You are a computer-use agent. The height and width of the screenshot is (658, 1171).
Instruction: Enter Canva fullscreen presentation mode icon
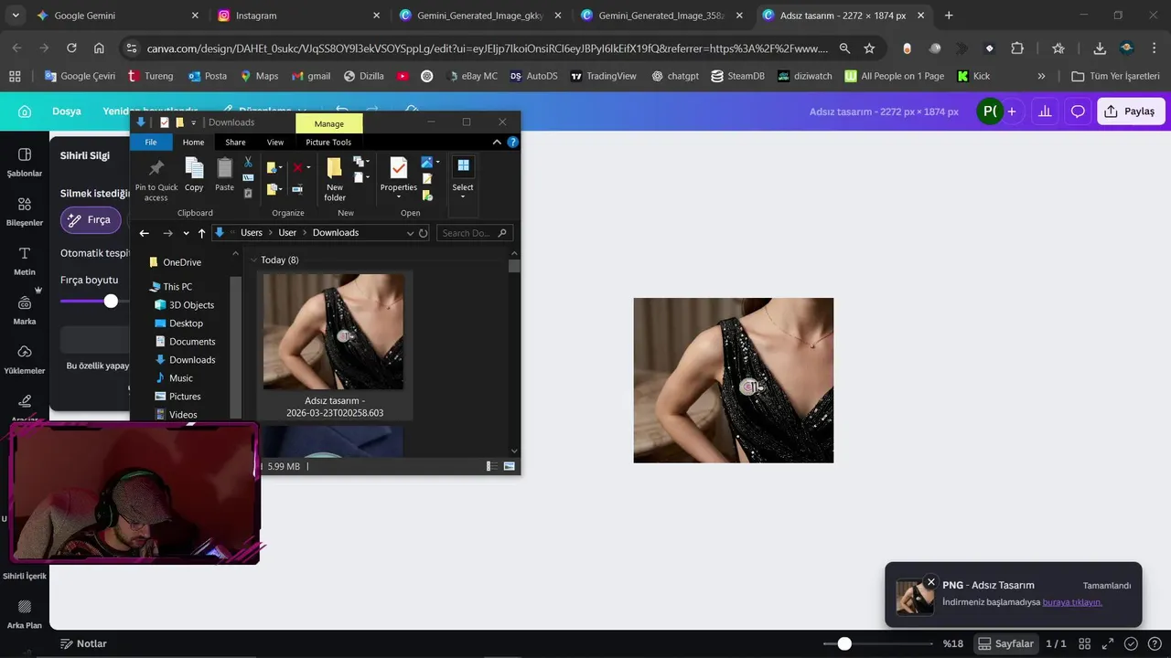tap(1108, 643)
